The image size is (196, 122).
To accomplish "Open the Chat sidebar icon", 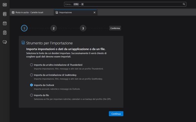I will click(x=5, y=42).
